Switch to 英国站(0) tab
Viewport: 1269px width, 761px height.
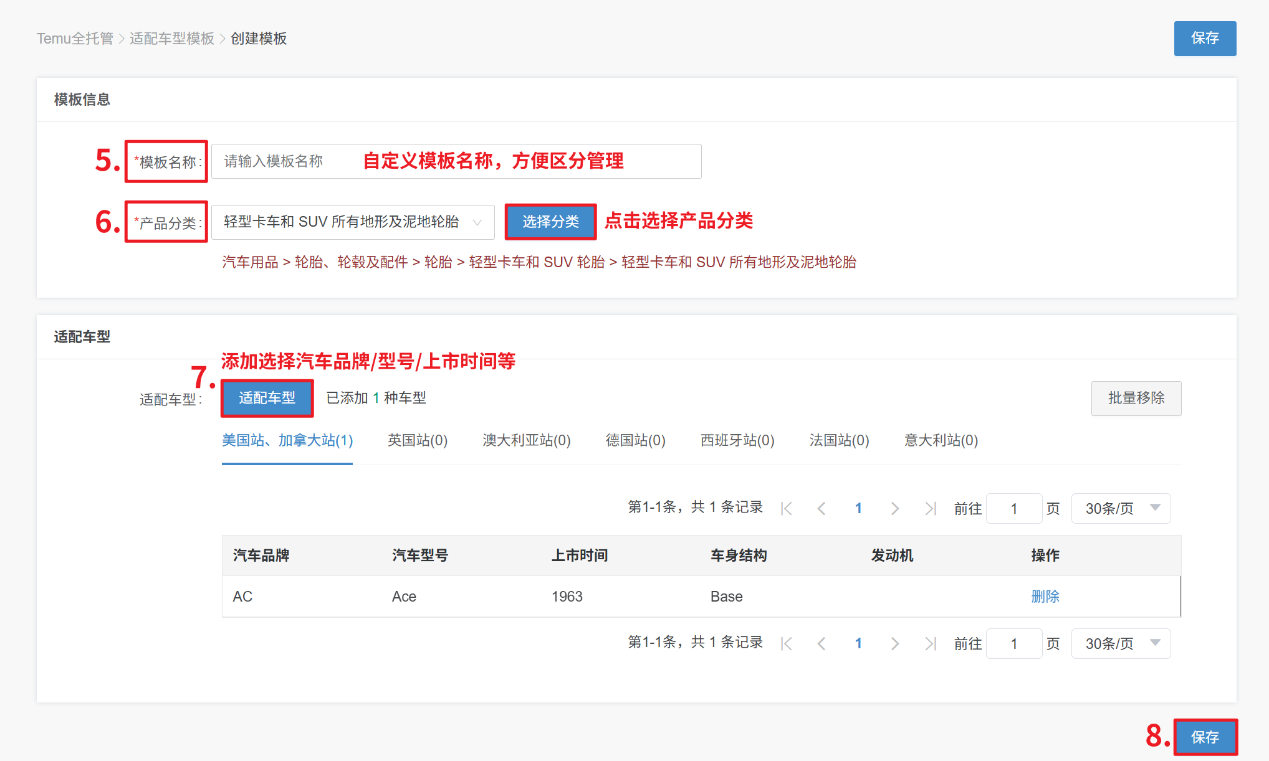pos(417,441)
